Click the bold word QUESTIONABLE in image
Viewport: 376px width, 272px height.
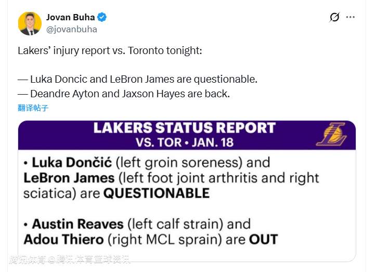click(156, 193)
